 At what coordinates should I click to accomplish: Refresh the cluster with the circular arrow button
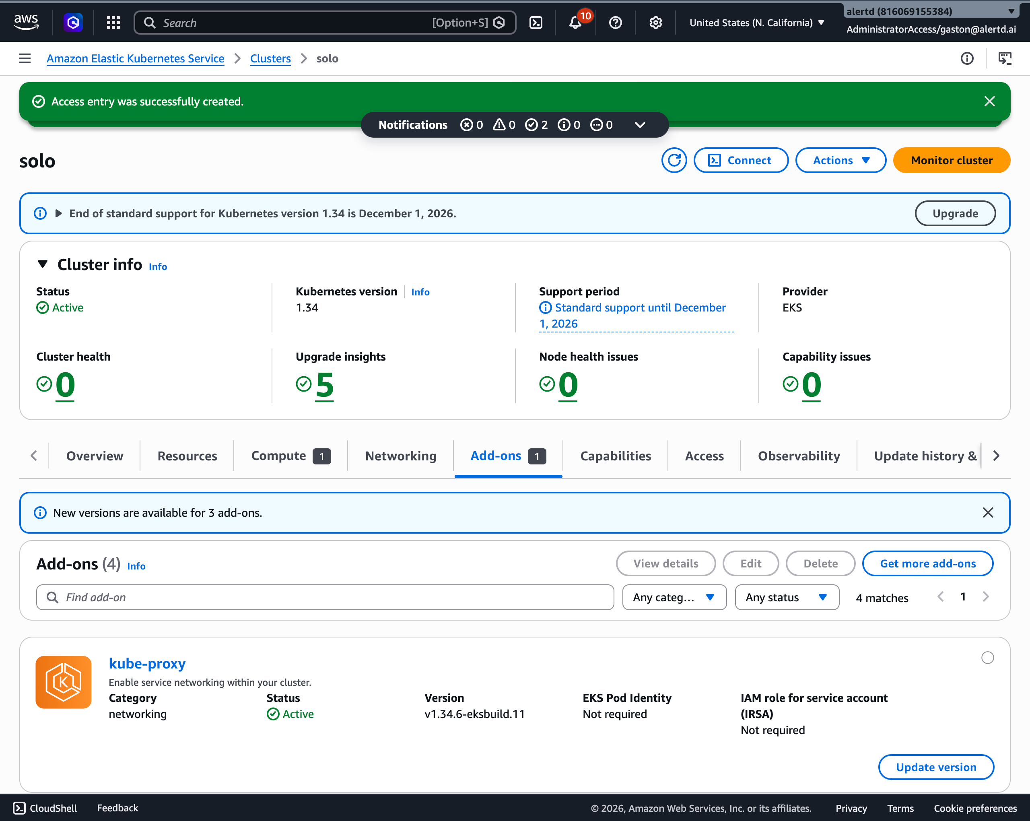coord(674,160)
